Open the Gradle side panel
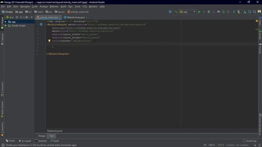262x147 pixels. click(260, 35)
